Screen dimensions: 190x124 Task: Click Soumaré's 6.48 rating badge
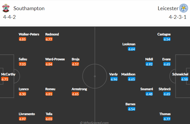click(149, 94)
